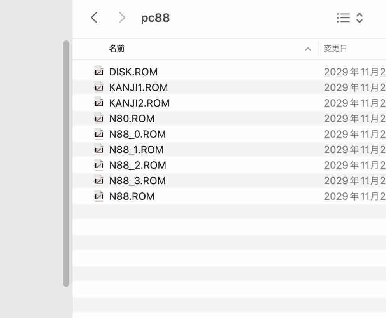Select the N88_1.ROM file icon
The width and height of the screenshot is (386, 318).
(x=99, y=150)
